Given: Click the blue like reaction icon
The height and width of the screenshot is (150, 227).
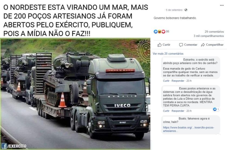Looking at the screenshot, I should click(156, 32).
